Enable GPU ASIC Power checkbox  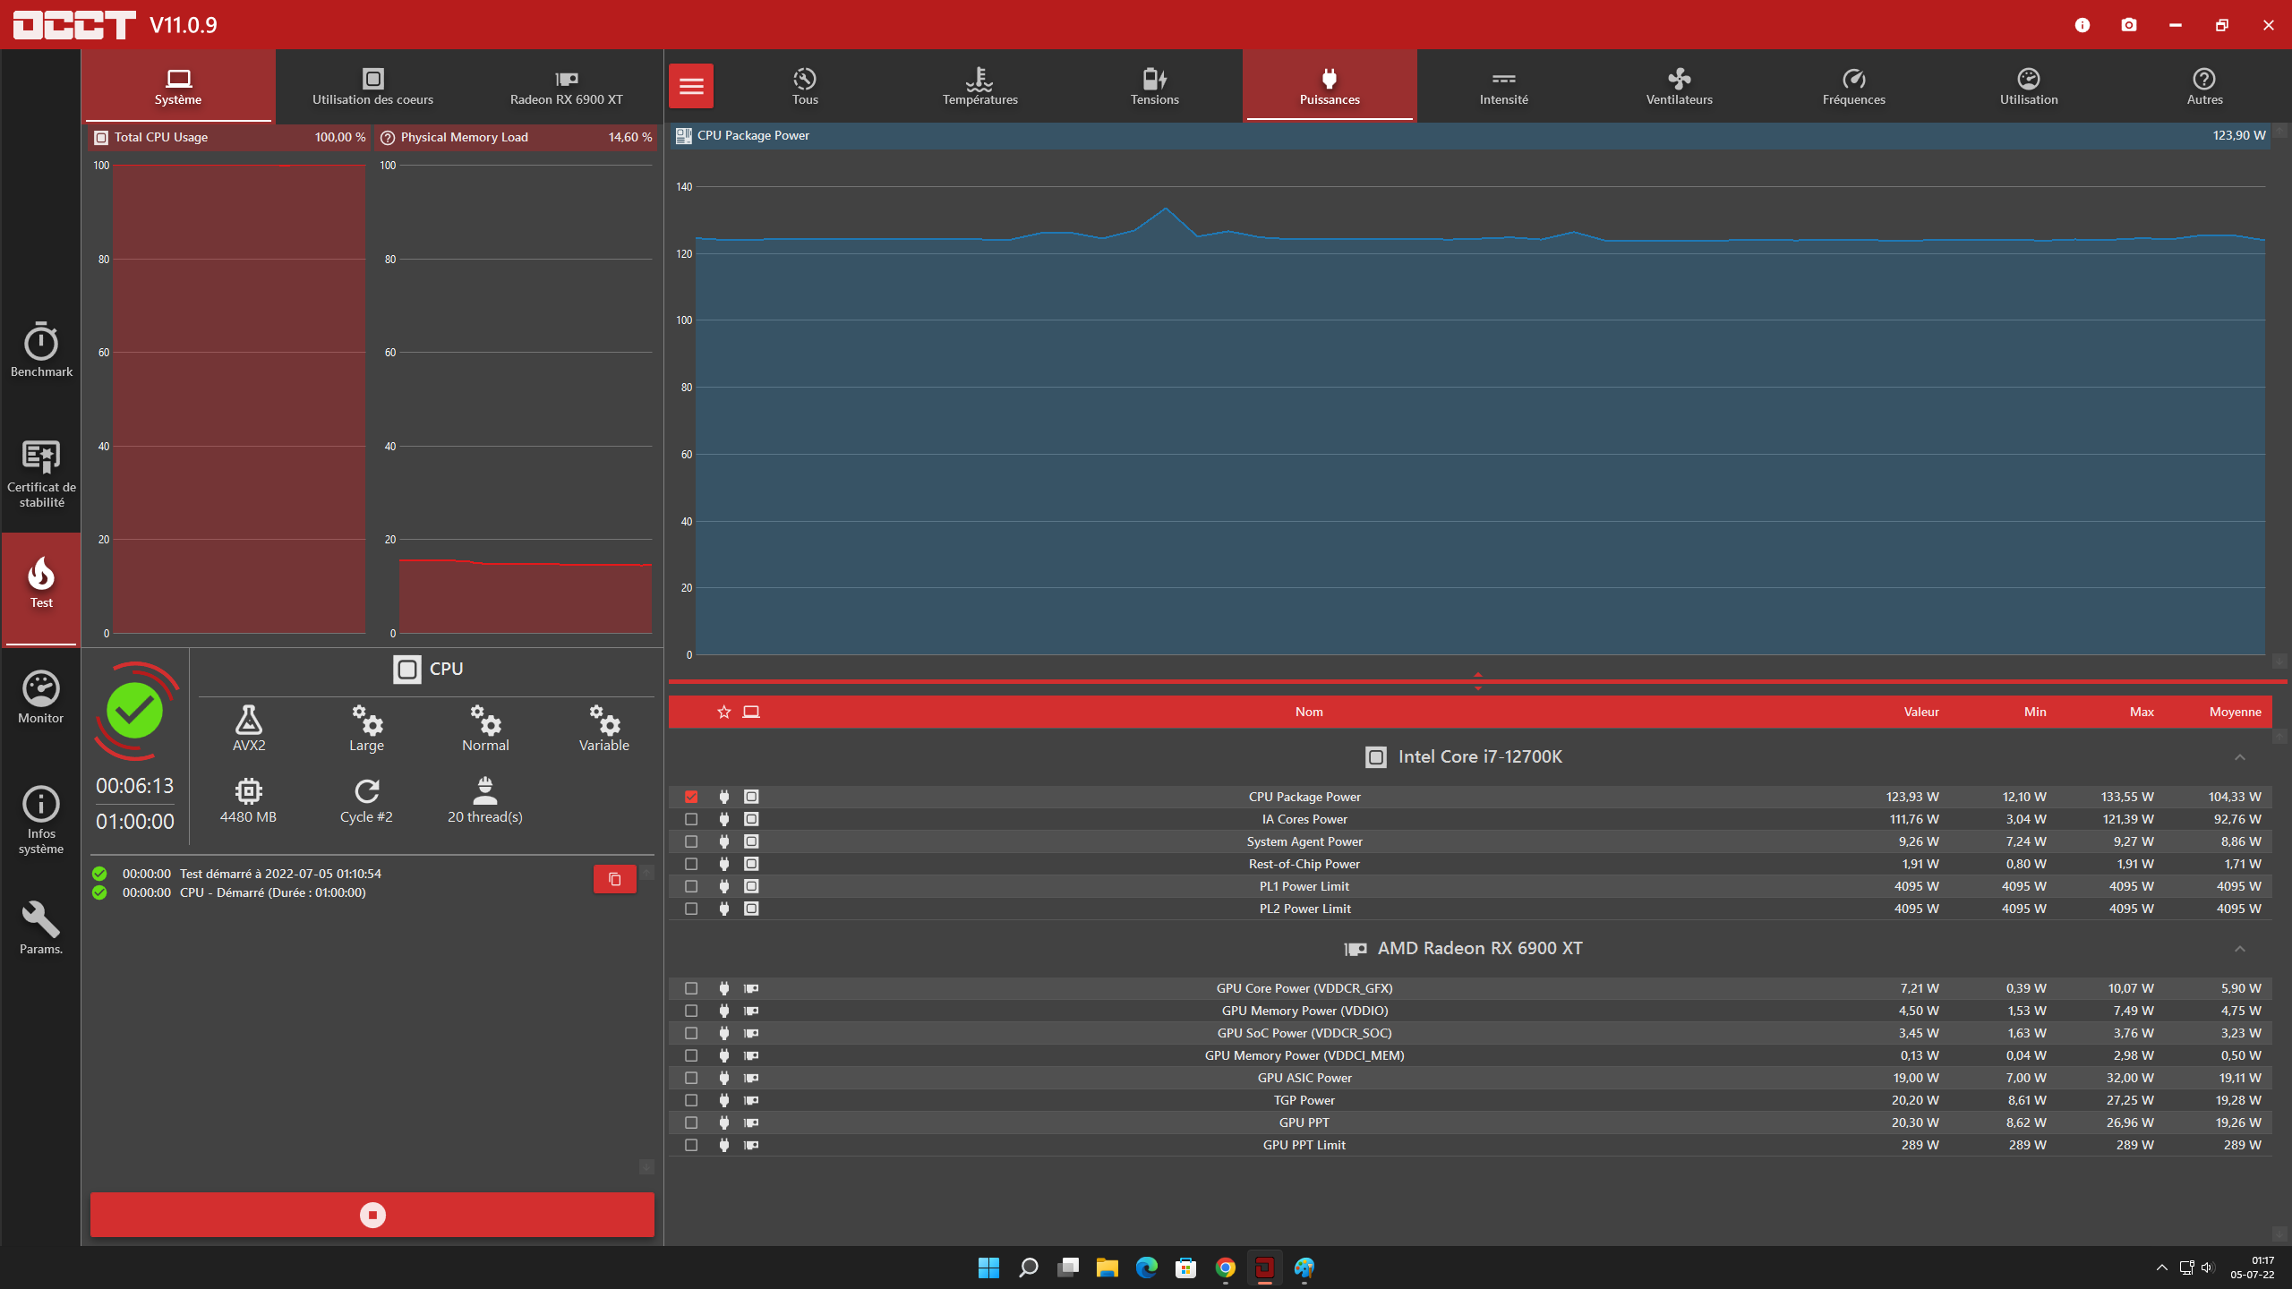[691, 1078]
